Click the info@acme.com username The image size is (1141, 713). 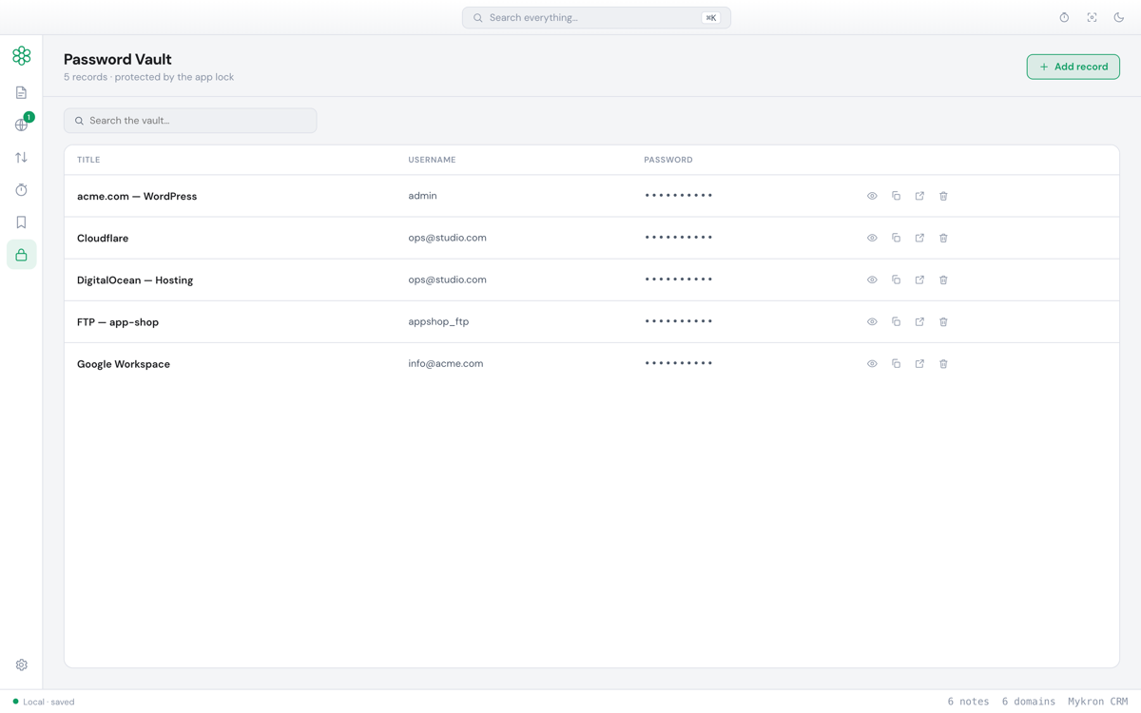446,363
